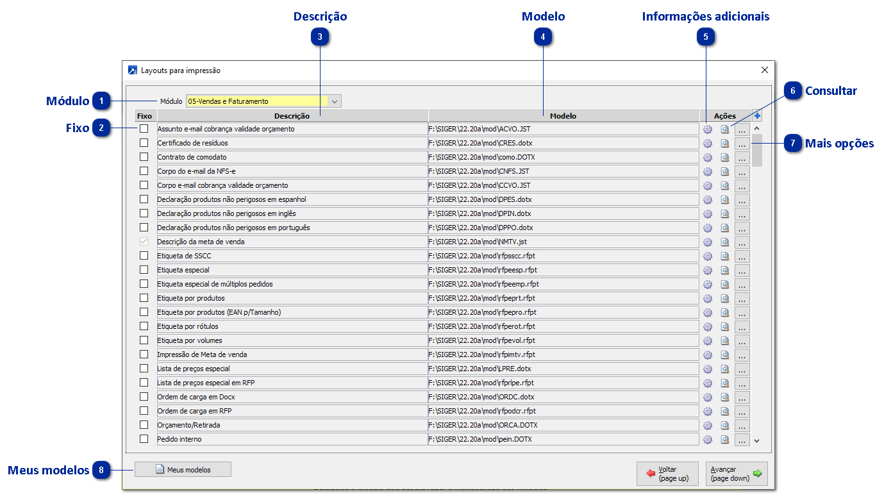884x500 pixels.
Task: Open the Módulo dropdown list
Action: pyautogui.click(x=335, y=101)
